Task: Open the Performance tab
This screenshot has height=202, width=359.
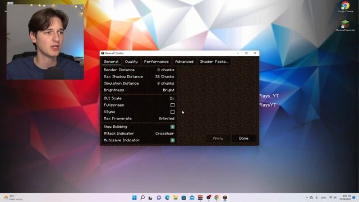Action: (x=157, y=62)
